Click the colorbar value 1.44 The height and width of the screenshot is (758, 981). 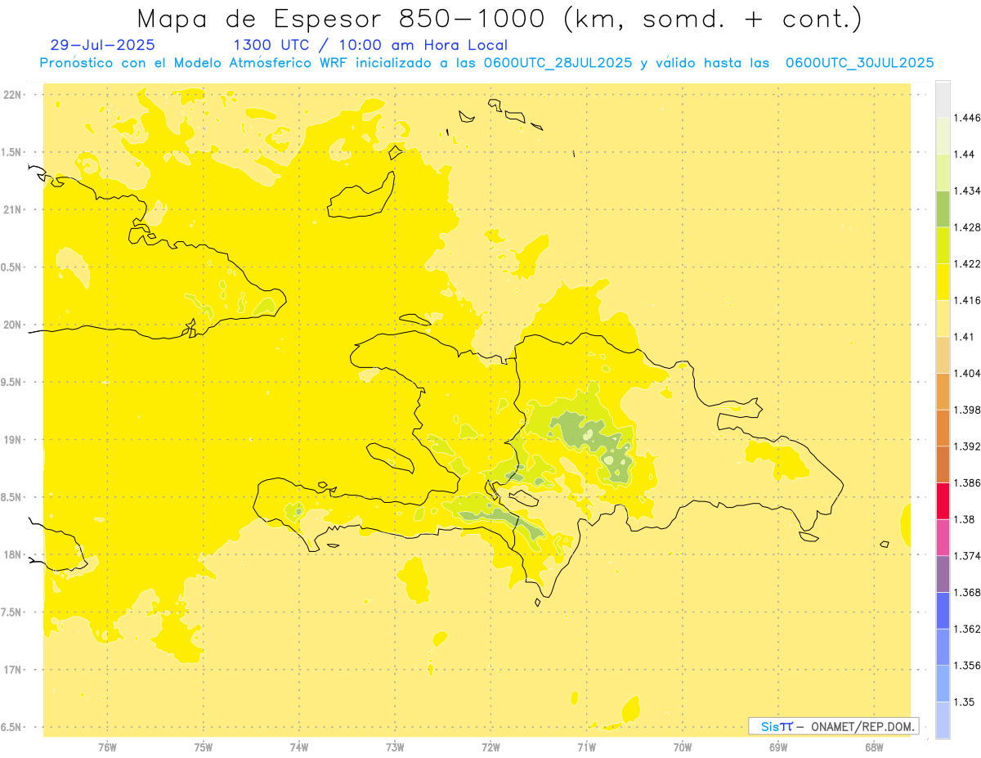point(965,154)
